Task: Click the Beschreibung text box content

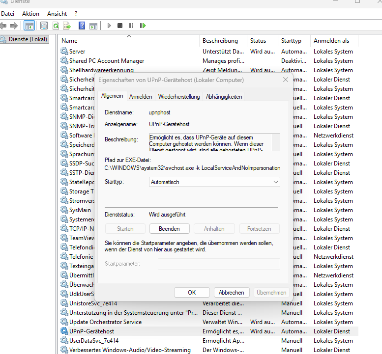Action: (210, 142)
